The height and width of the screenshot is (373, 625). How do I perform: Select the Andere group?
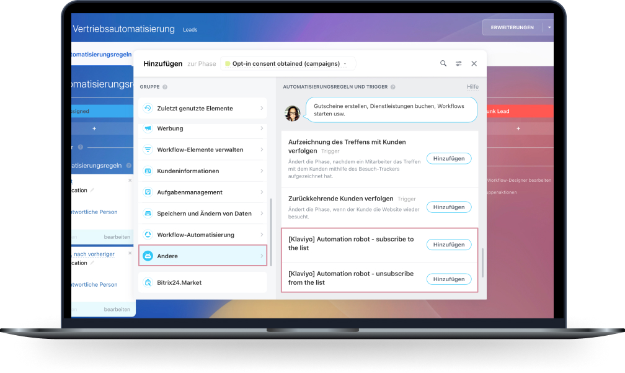point(202,256)
